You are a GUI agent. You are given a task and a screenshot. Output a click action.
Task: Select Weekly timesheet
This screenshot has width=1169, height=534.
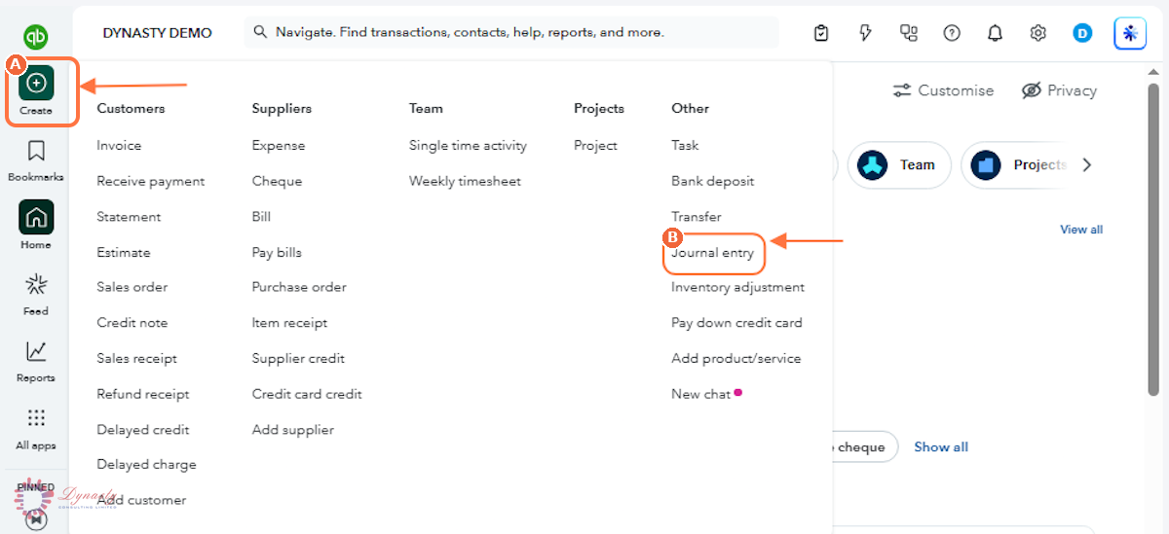(465, 181)
